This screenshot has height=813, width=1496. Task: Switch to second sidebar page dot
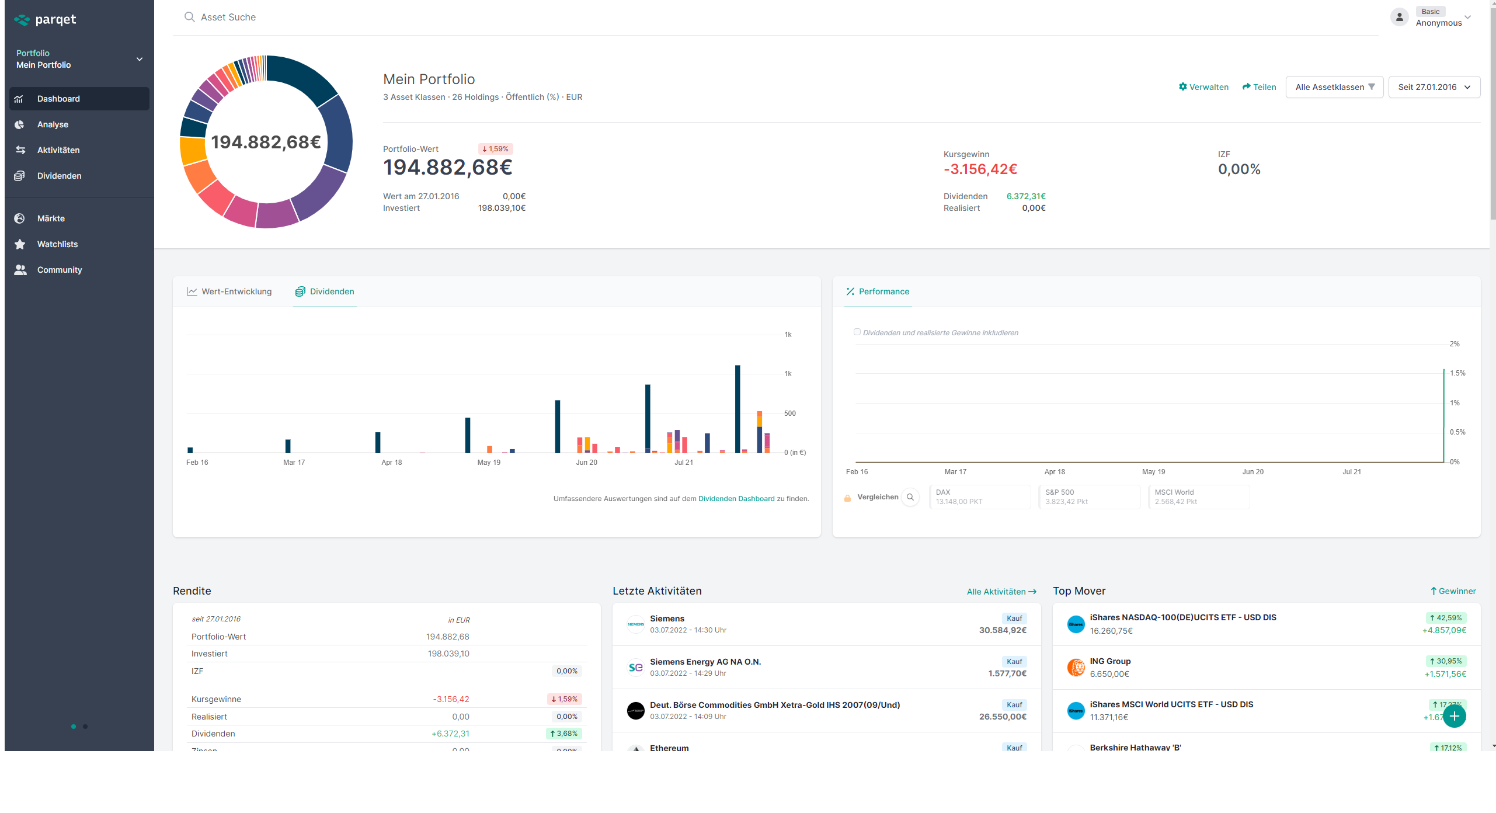point(85,727)
